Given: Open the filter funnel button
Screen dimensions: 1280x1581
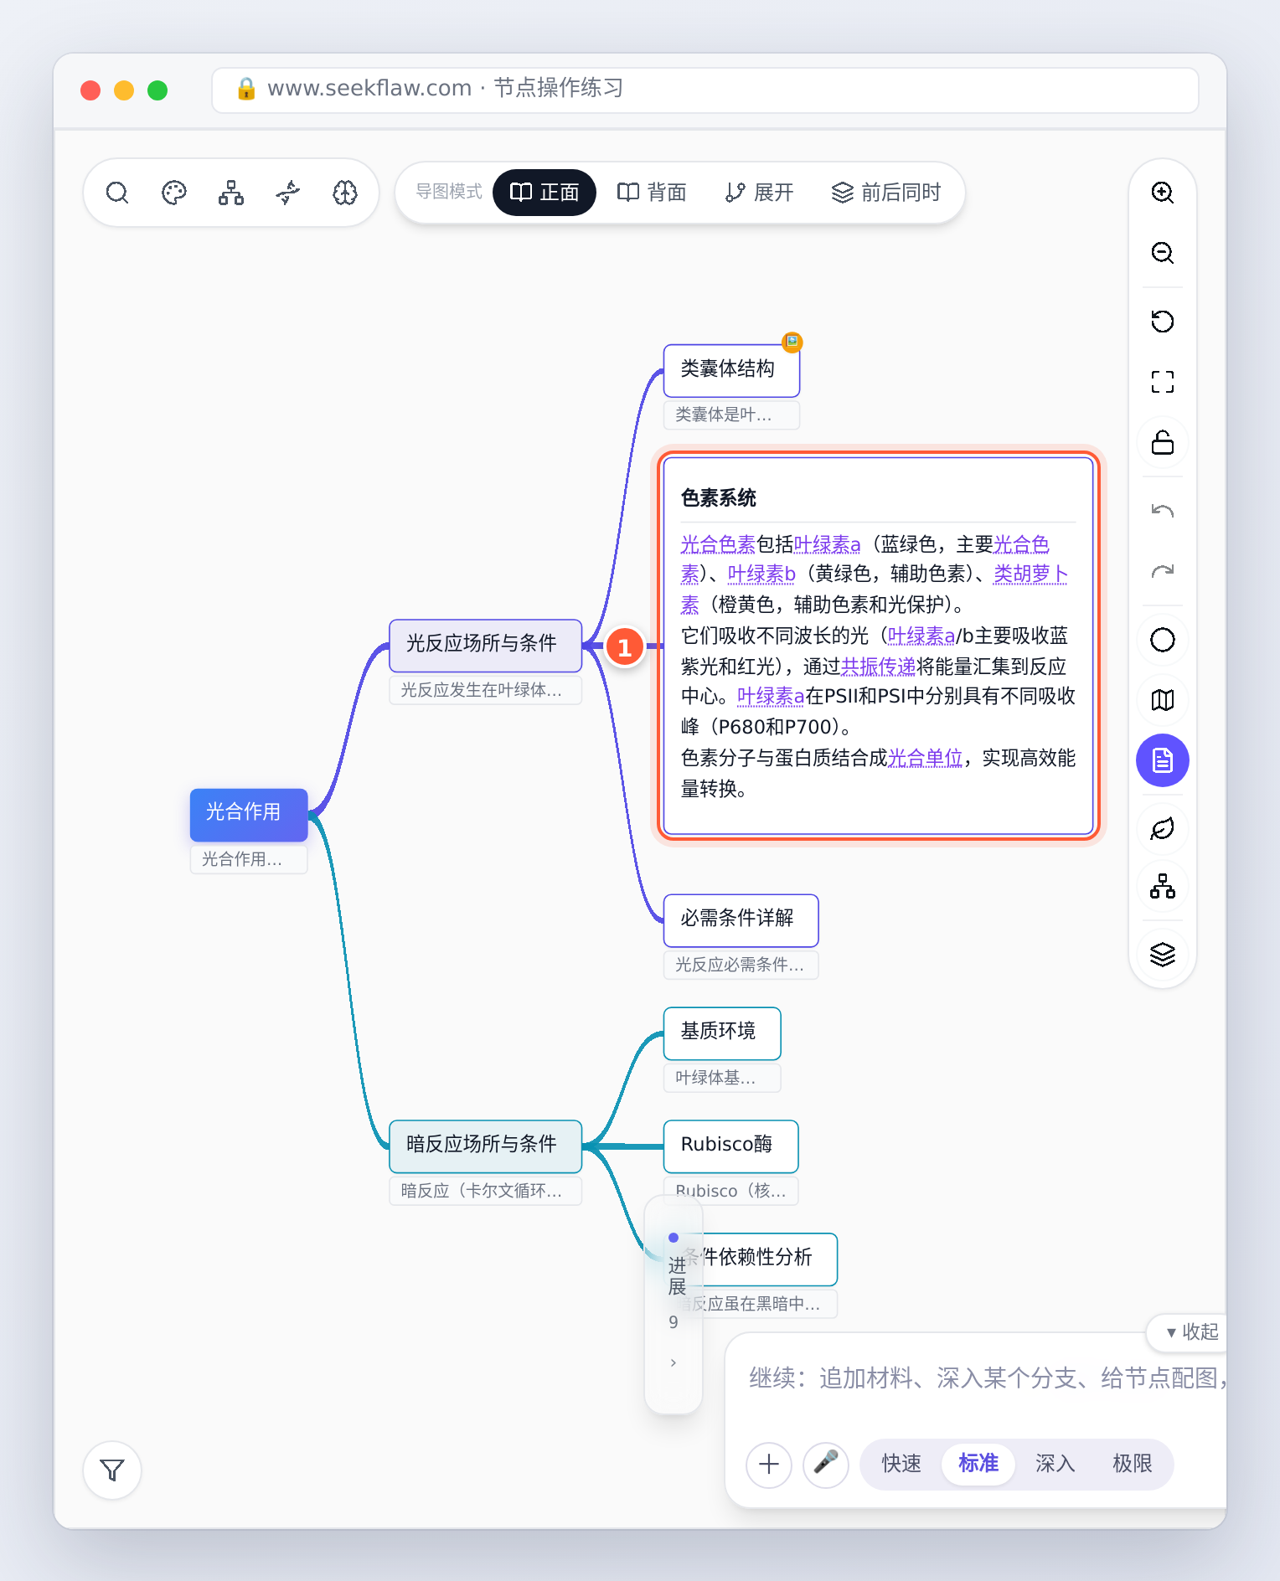Looking at the screenshot, I should pos(112,1470).
